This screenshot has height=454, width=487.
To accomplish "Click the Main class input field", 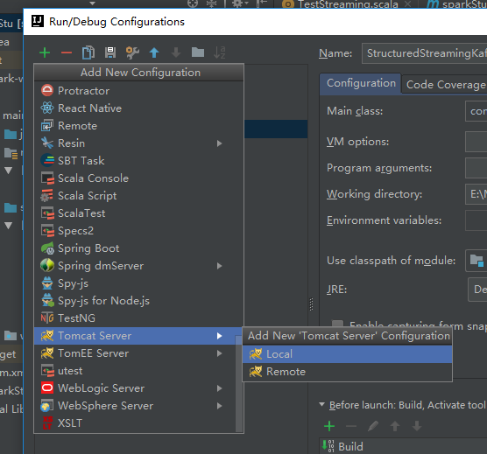I will coord(476,111).
